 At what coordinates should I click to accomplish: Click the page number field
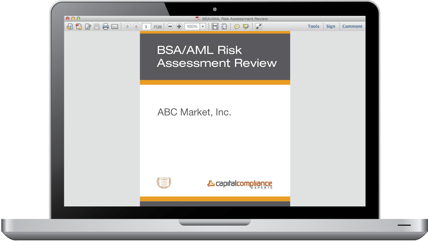click(147, 27)
